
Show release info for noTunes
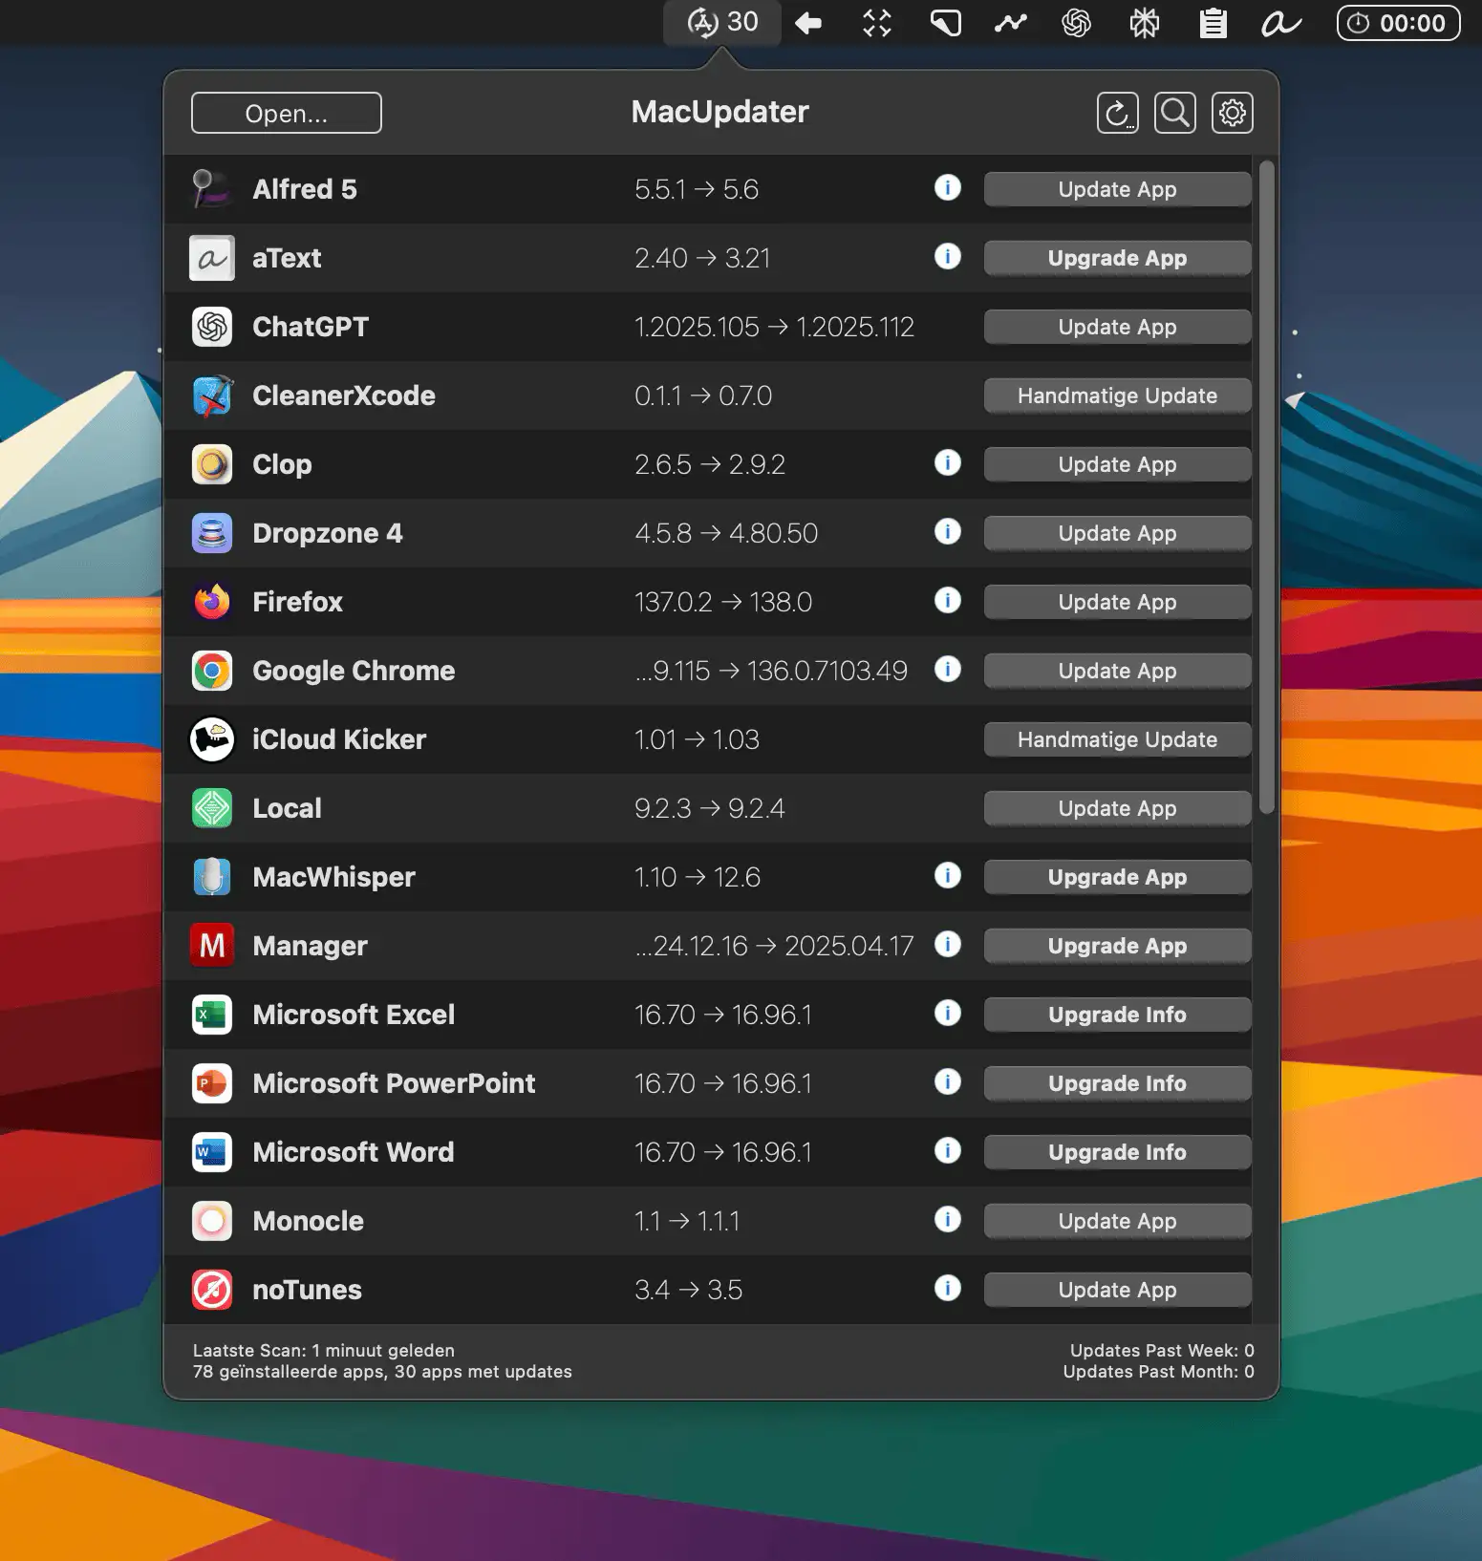point(947,1288)
